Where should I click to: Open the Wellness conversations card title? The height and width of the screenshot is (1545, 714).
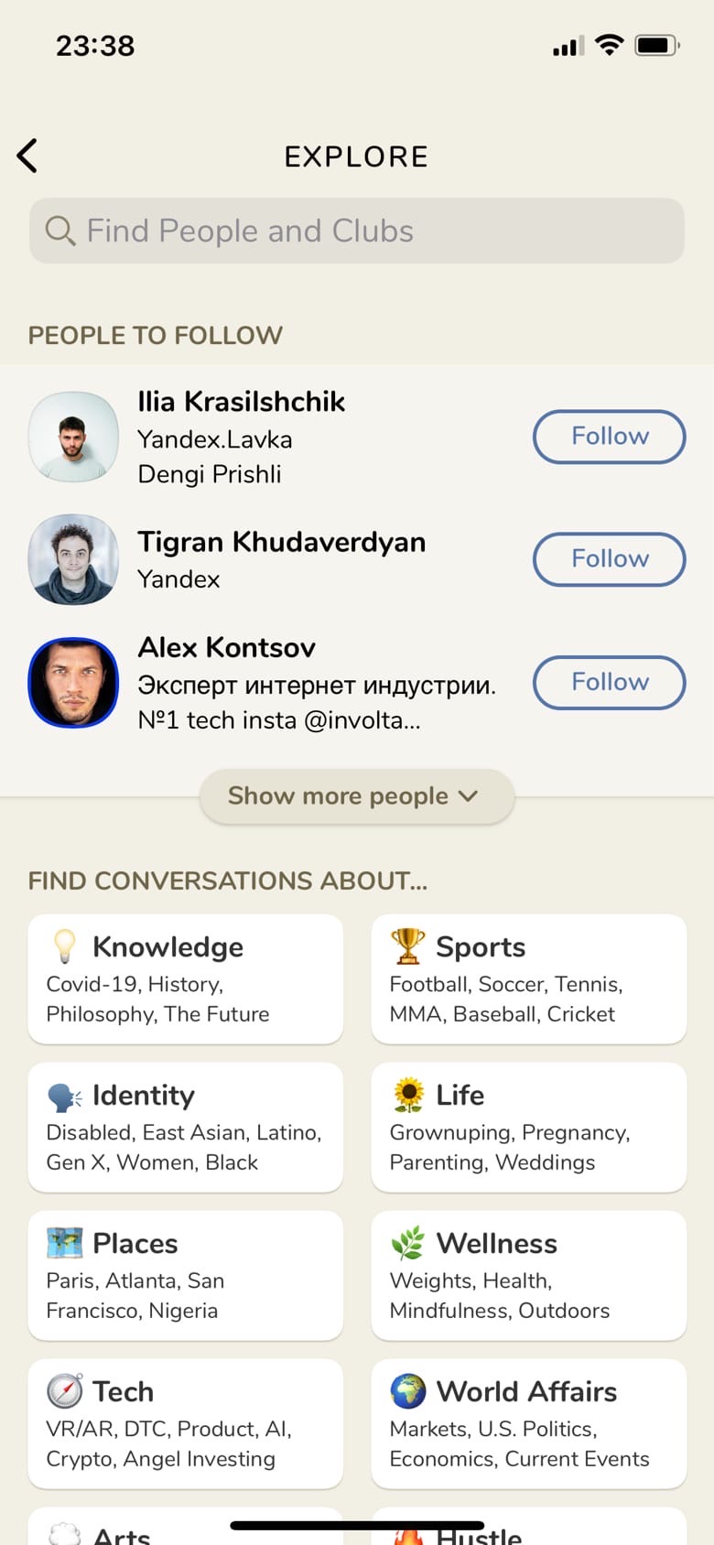coord(496,1243)
